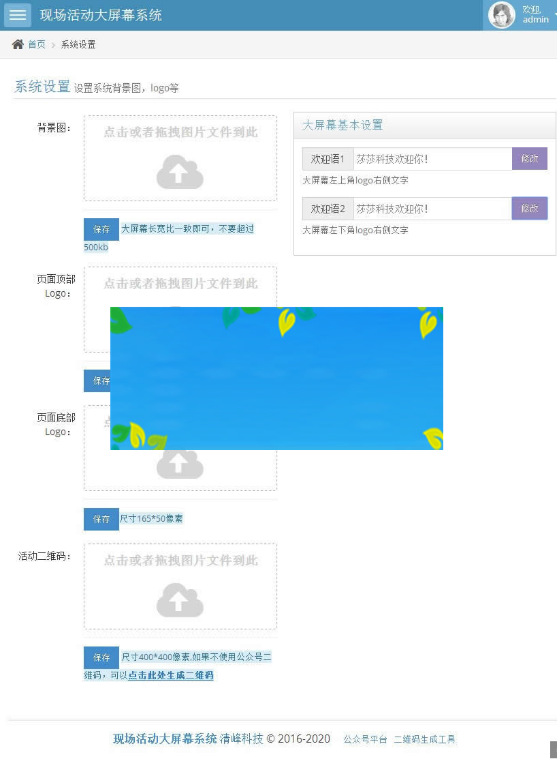Click 保存 button below the background image uploader

pos(100,230)
